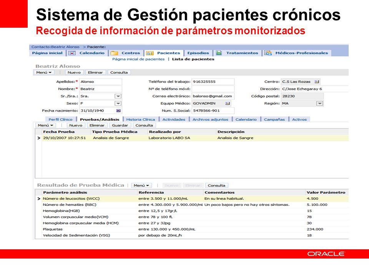Click Consulta in Pruebas/Análisis toolbar
This screenshot has width=369, height=277.
(144, 125)
